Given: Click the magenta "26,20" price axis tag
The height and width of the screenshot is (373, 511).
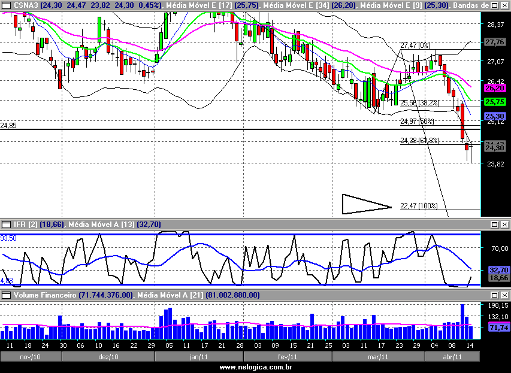Looking at the screenshot, I should click(x=495, y=88).
